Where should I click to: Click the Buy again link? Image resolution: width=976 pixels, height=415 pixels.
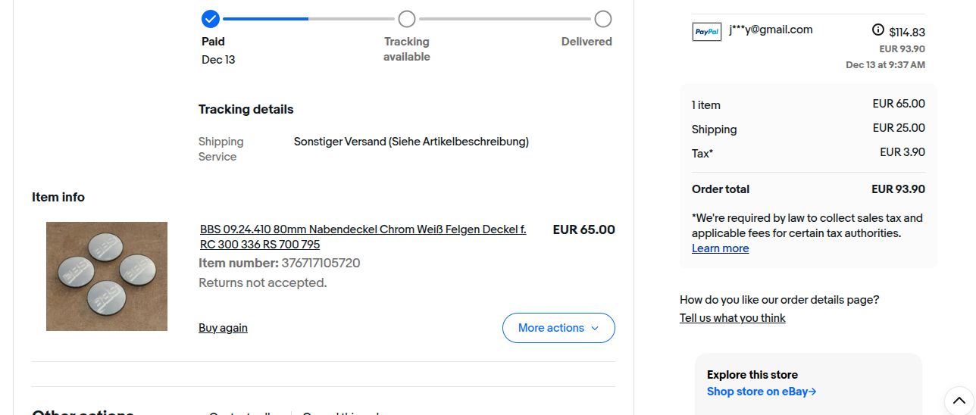pos(223,328)
